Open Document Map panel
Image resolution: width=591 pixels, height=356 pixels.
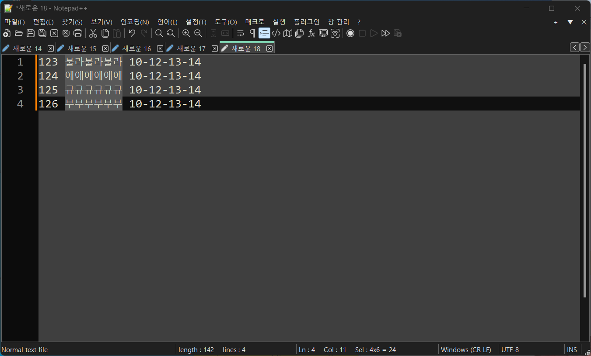(288, 33)
